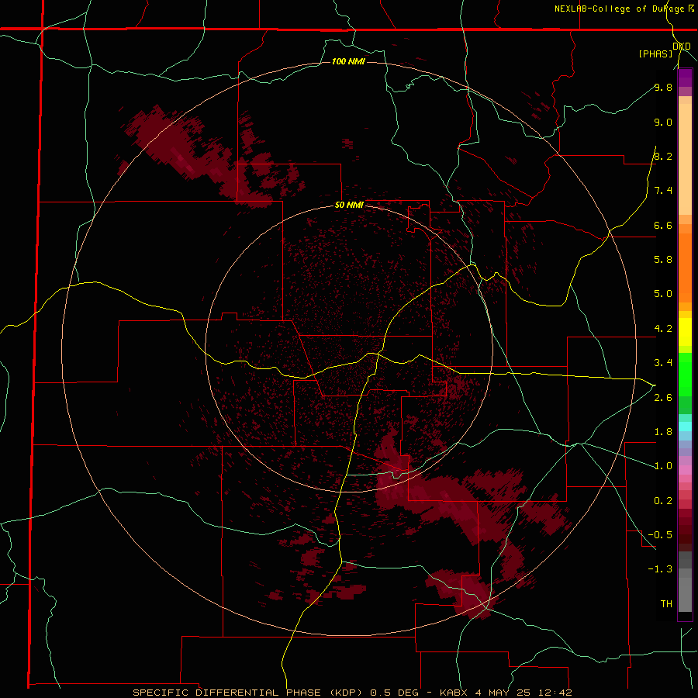
Task: Click the pink segment of color bar
Action: (685, 470)
